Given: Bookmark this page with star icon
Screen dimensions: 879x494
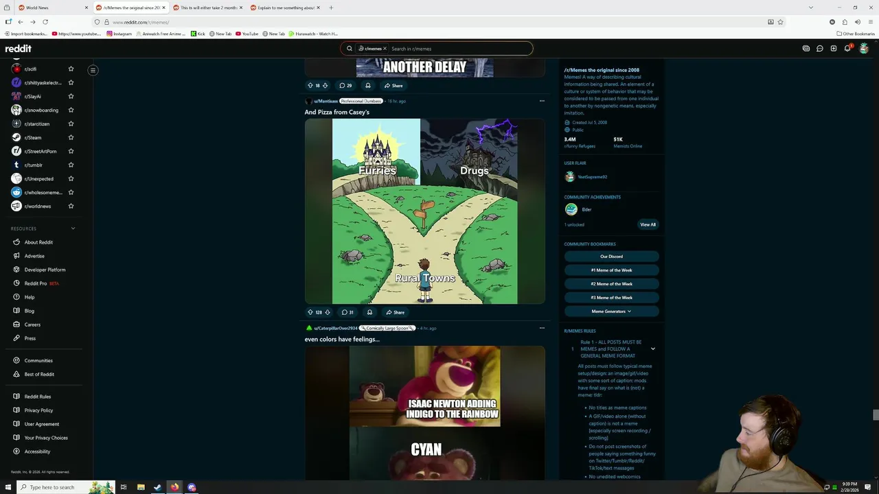Looking at the screenshot, I should coord(780,22).
